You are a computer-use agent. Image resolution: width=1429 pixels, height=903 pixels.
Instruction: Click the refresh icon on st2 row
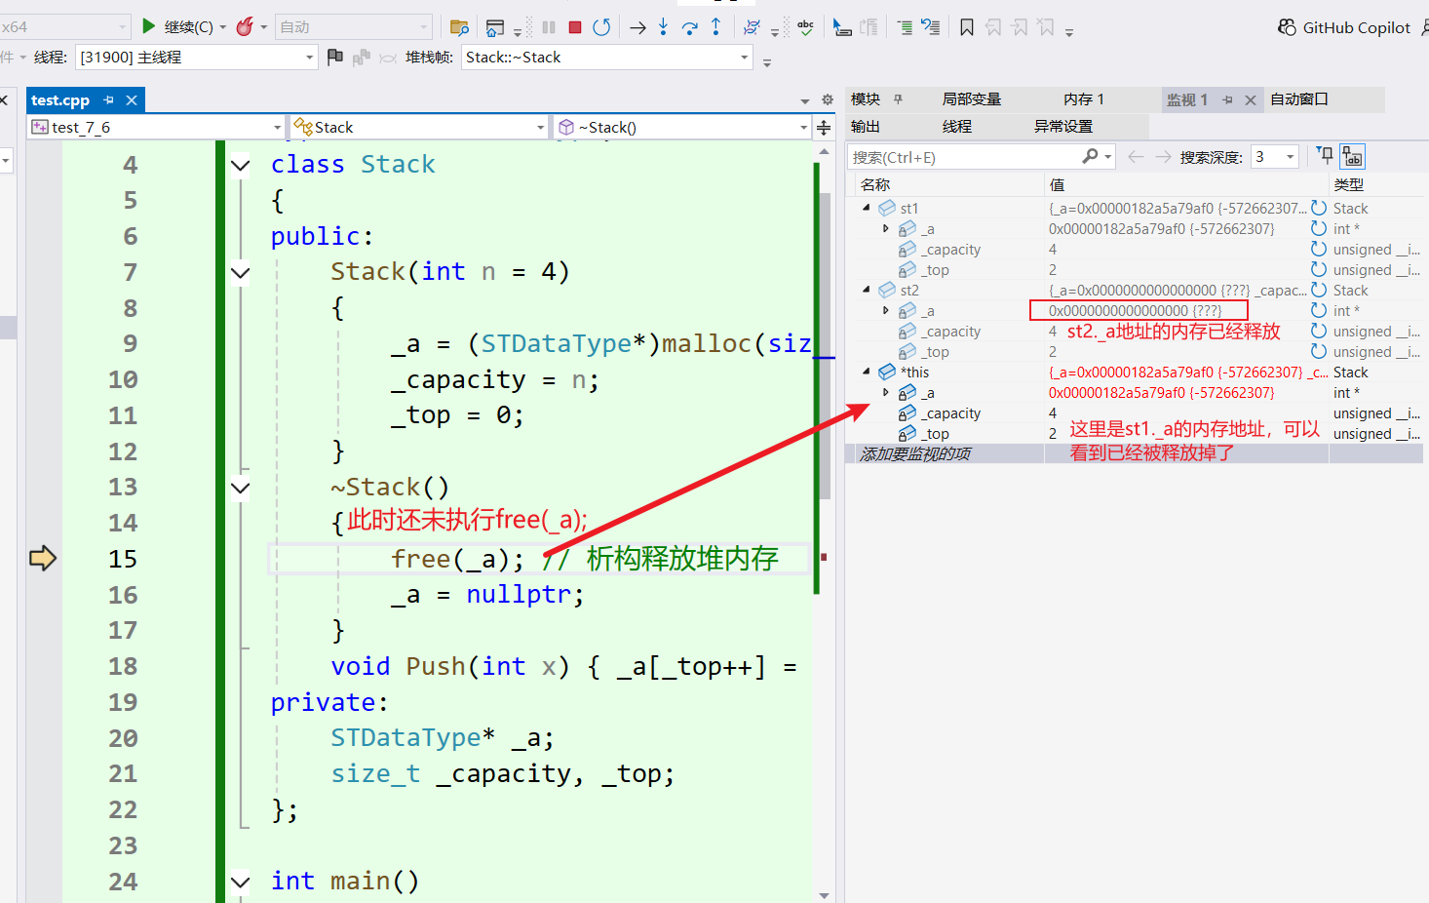(x=1319, y=290)
